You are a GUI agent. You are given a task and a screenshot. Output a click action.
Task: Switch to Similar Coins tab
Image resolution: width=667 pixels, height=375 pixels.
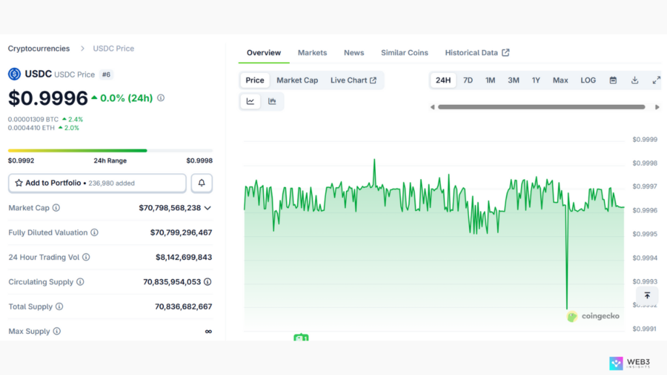pyautogui.click(x=404, y=53)
